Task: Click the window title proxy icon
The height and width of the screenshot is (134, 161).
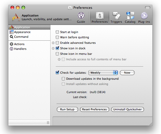Action: 70,8
